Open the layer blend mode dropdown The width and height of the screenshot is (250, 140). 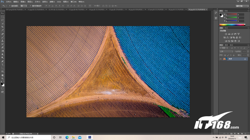click(226, 52)
